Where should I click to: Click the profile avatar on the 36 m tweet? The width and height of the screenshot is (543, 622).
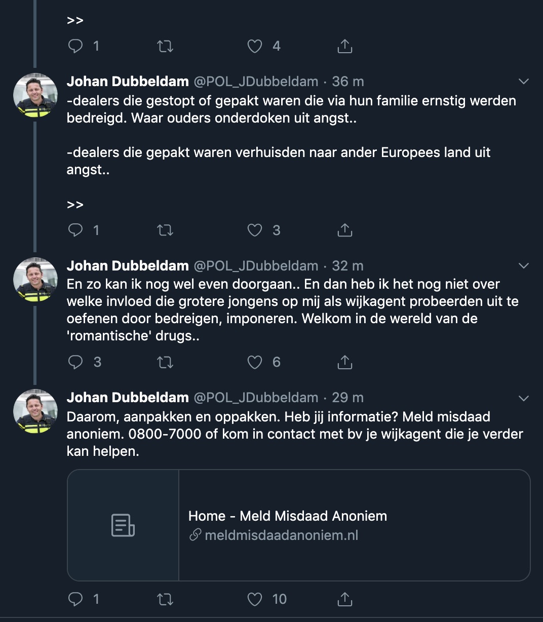click(35, 96)
